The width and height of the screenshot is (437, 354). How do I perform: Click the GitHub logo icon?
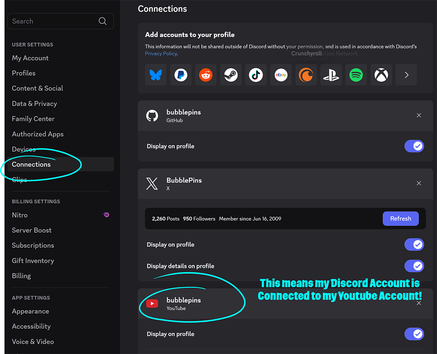click(x=152, y=116)
